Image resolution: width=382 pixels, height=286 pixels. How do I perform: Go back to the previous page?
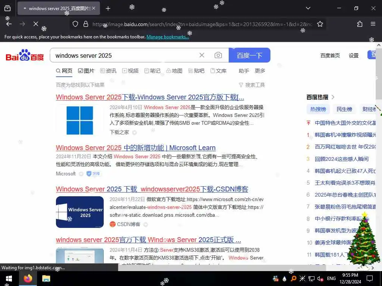coord(9,24)
